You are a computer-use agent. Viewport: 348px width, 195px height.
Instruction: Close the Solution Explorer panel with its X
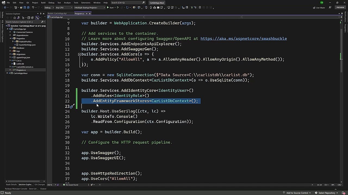[43, 14]
